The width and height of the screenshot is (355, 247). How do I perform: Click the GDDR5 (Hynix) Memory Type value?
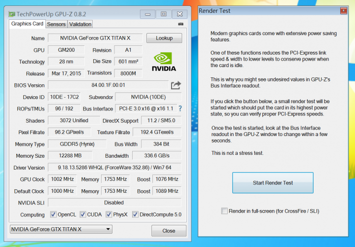point(77,144)
